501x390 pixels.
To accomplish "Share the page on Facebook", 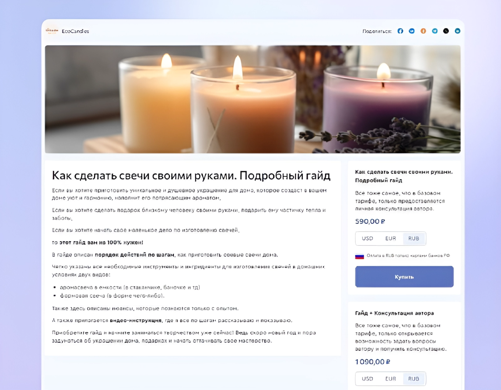I will (400, 31).
